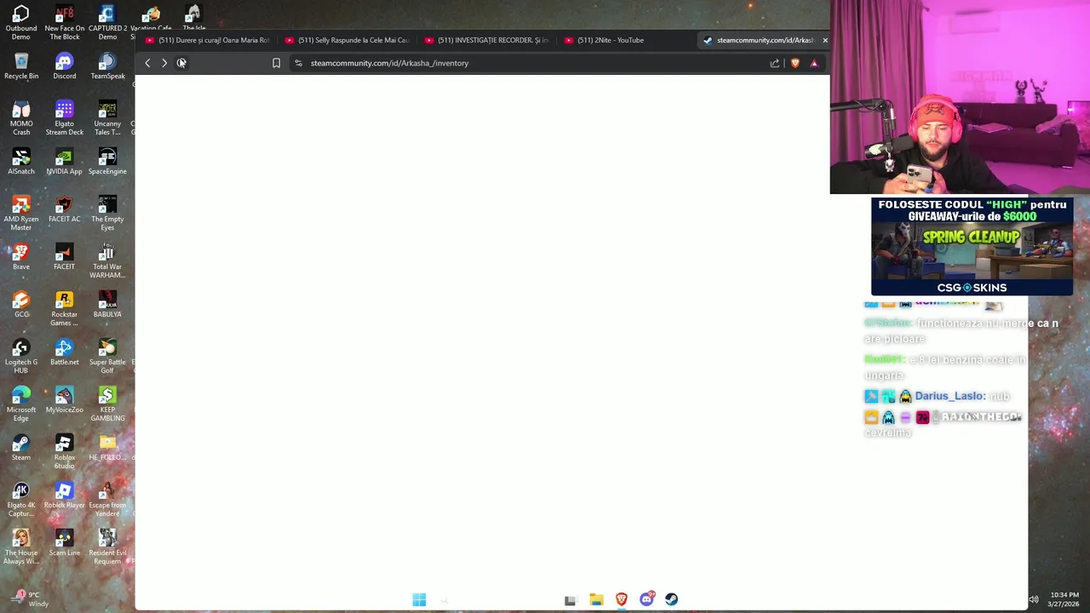Open New Face On The Block shortcut

coord(65,22)
